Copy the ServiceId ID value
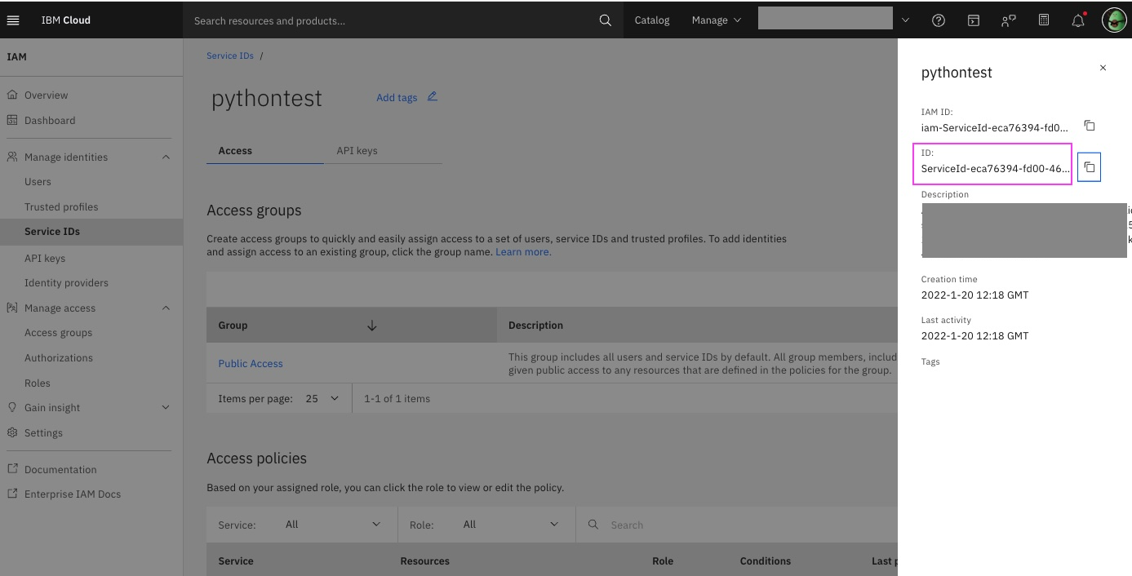Viewport: 1132px width, 576px height. [1089, 167]
